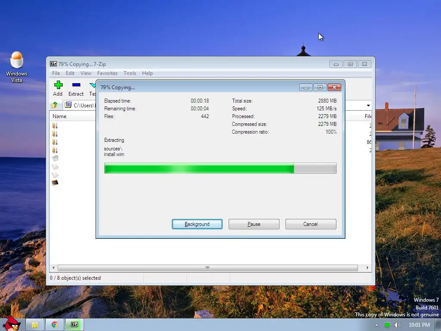
Task: Open the Edit menu
Action: 70,73
